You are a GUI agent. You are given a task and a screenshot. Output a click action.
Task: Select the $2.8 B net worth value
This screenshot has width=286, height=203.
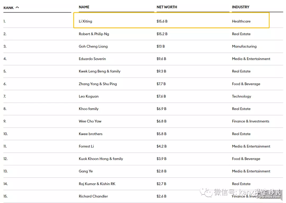(162, 171)
